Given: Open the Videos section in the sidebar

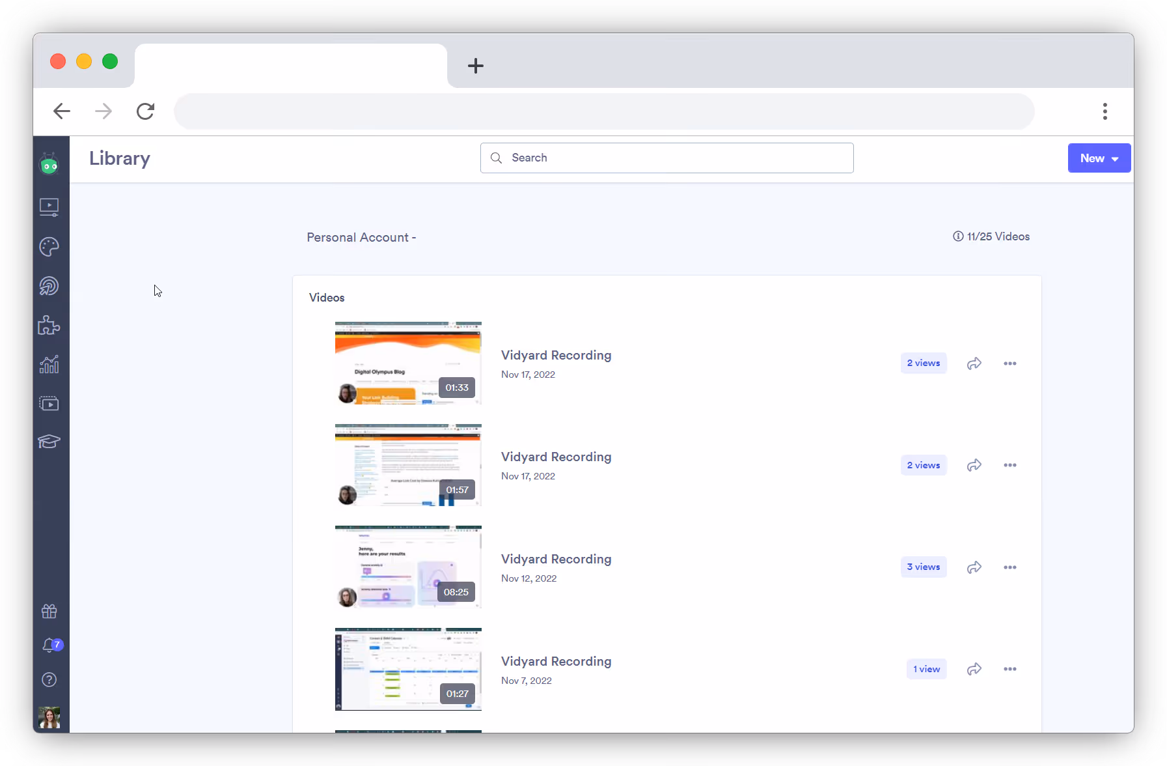Looking at the screenshot, I should pos(49,207).
